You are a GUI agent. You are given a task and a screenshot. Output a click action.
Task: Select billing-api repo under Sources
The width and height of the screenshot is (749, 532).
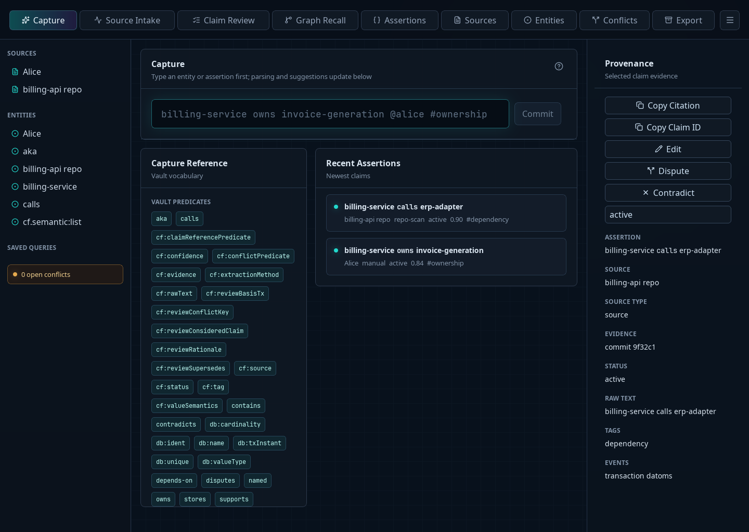coord(65,89)
